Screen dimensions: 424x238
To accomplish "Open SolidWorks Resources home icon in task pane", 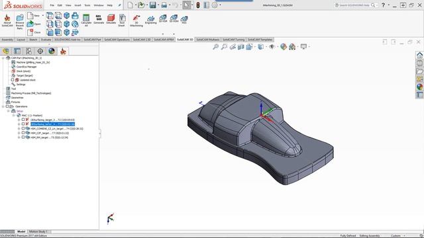I will click(x=419, y=55).
